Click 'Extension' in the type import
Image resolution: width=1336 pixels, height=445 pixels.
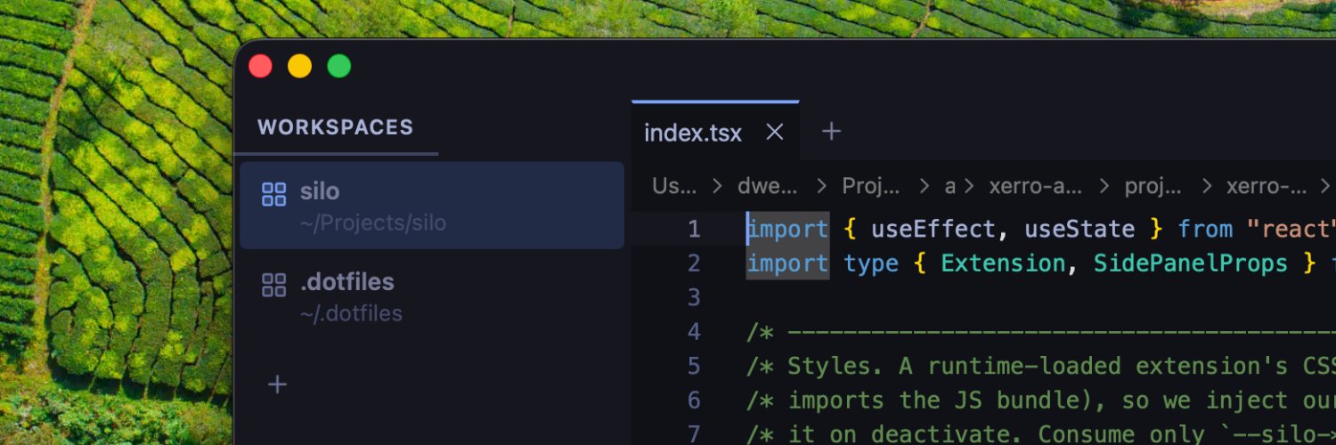pos(1003,263)
